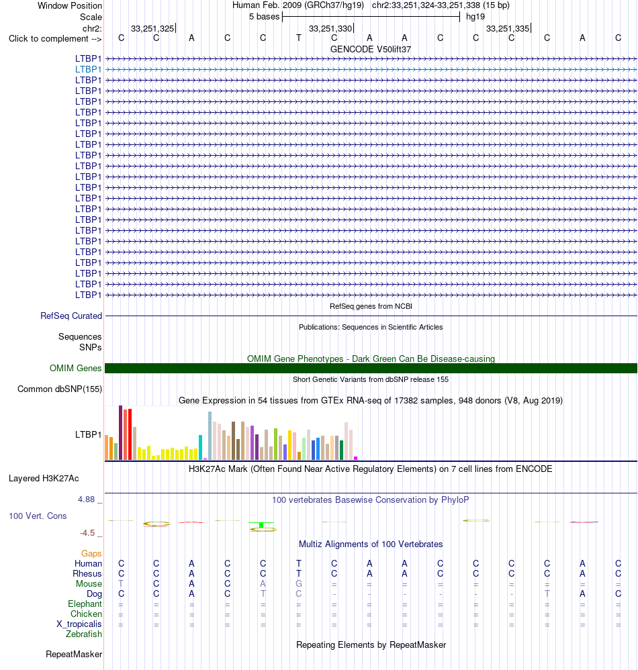Click the 'Zebrafish' species row label
Image resolution: width=638 pixels, height=670 pixels.
[84, 634]
